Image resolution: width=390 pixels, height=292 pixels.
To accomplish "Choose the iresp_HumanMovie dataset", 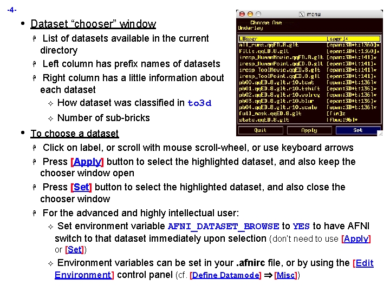I will click(x=309, y=57).
